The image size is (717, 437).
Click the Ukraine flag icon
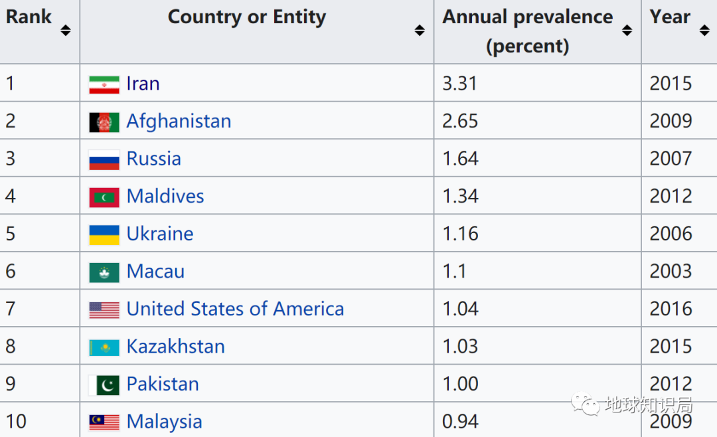(x=104, y=234)
